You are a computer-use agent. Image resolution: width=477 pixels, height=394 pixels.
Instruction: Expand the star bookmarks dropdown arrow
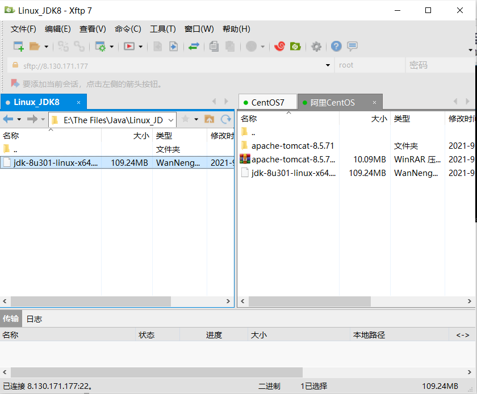[x=196, y=119]
